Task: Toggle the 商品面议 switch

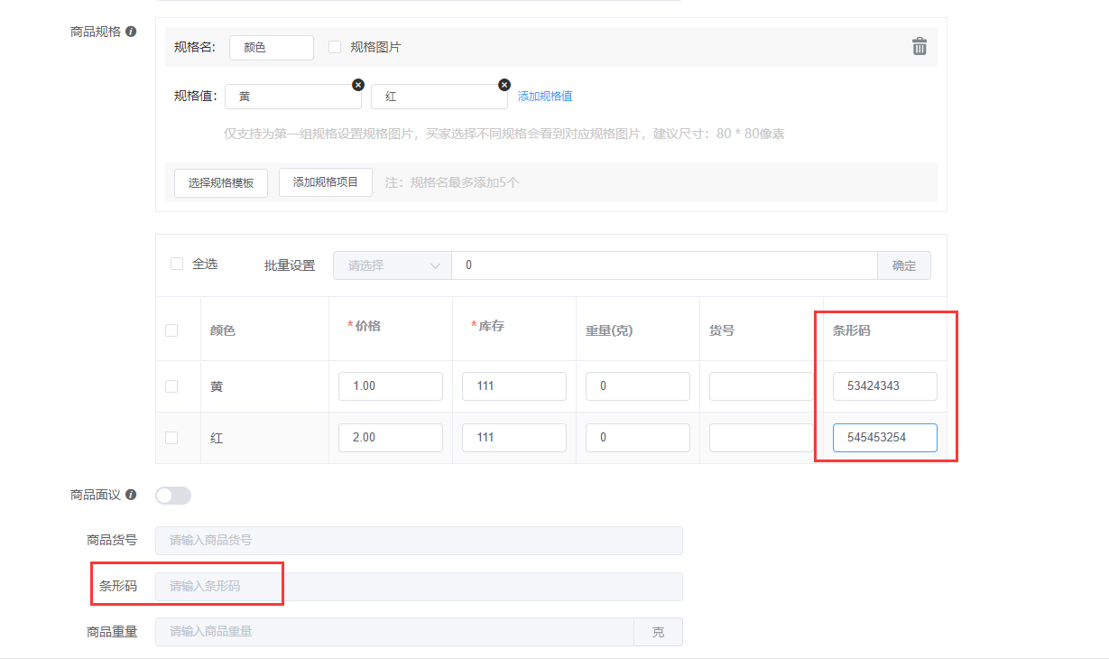Action: point(173,496)
